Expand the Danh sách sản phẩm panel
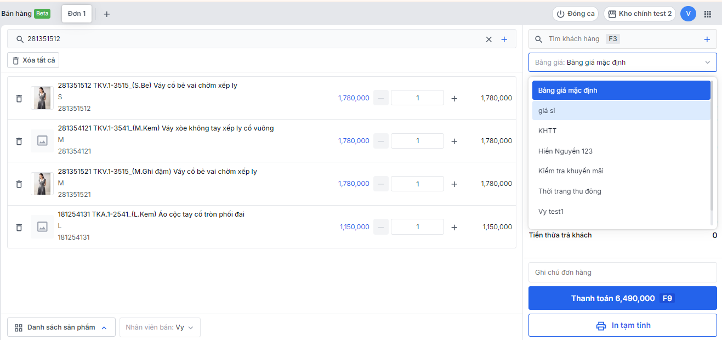 click(61, 327)
